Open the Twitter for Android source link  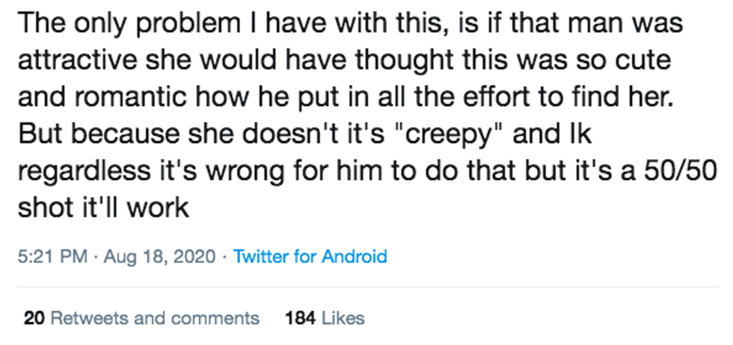coord(310,256)
